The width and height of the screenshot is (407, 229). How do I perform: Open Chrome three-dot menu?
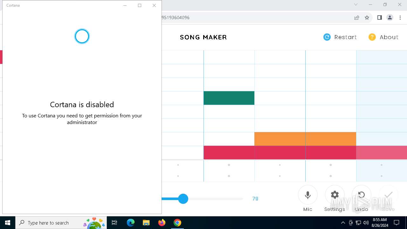point(400,17)
